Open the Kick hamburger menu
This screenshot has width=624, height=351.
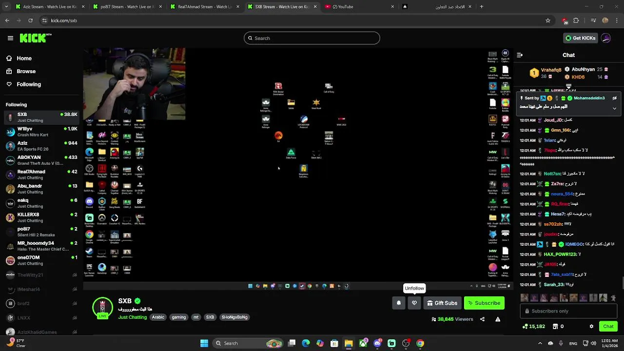point(10,38)
